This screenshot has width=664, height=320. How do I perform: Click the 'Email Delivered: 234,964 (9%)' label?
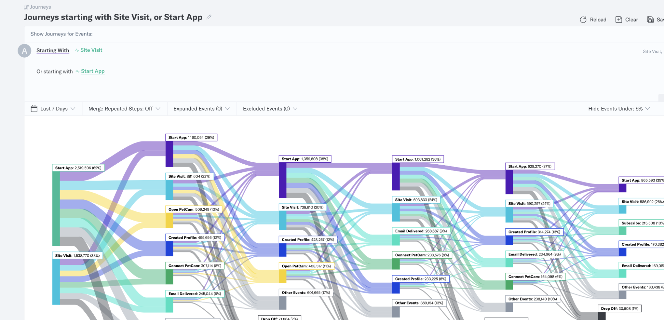(x=534, y=254)
